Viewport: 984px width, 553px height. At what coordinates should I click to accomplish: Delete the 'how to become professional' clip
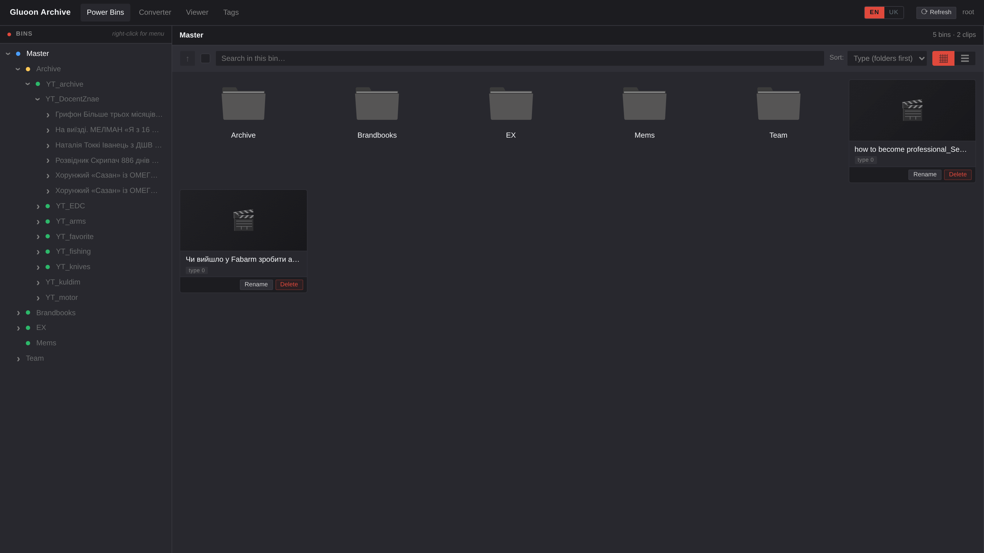point(958,175)
